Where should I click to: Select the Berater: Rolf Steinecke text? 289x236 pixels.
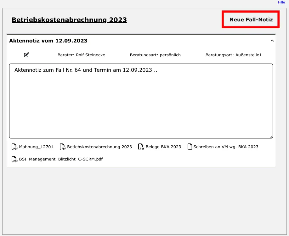(81, 55)
